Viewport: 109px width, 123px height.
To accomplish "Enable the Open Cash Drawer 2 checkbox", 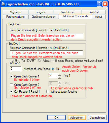I will pyautogui.click(x=11, y=85).
